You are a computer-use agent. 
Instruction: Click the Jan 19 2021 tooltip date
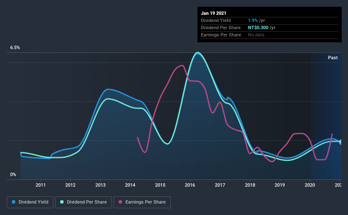(x=214, y=13)
